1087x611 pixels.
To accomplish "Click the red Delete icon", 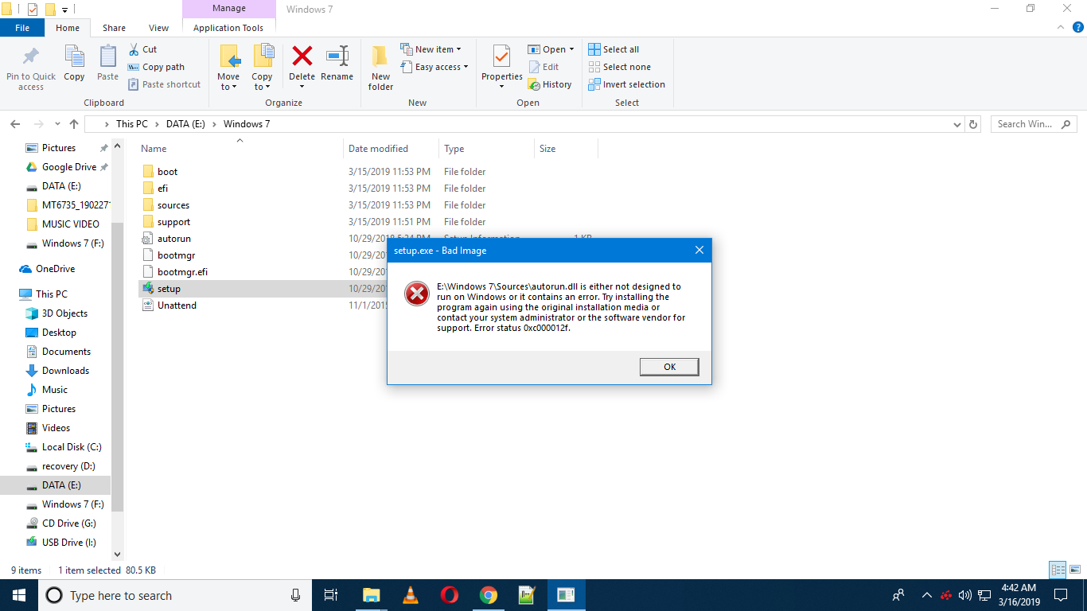I will [302, 56].
